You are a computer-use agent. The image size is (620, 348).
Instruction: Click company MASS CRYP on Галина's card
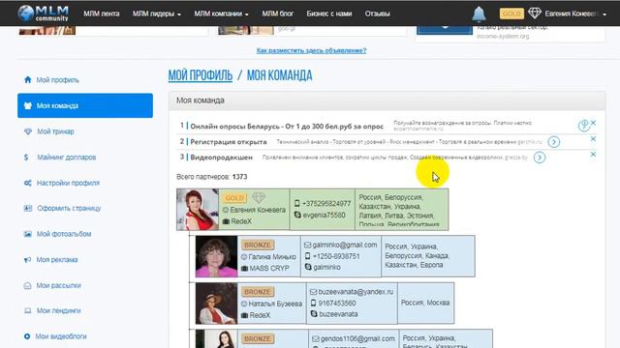click(x=269, y=269)
